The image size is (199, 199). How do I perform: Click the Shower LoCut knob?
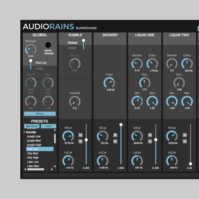(x=103, y=161)
